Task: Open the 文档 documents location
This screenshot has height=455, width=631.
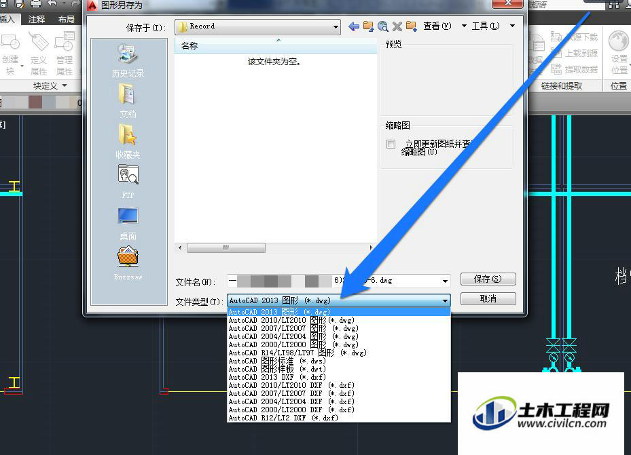Action: click(x=128, y=101)
